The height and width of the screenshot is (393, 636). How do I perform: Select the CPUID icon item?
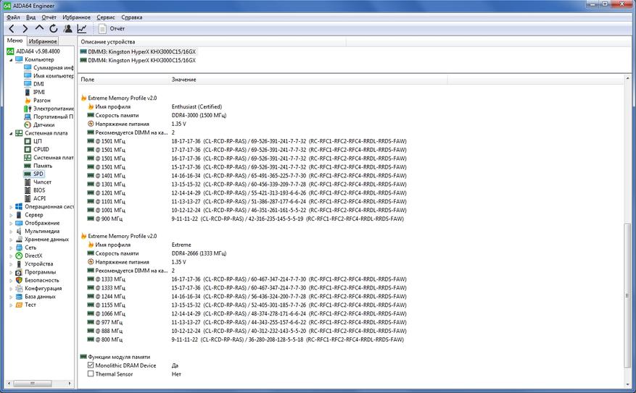(x=28, y=149)
